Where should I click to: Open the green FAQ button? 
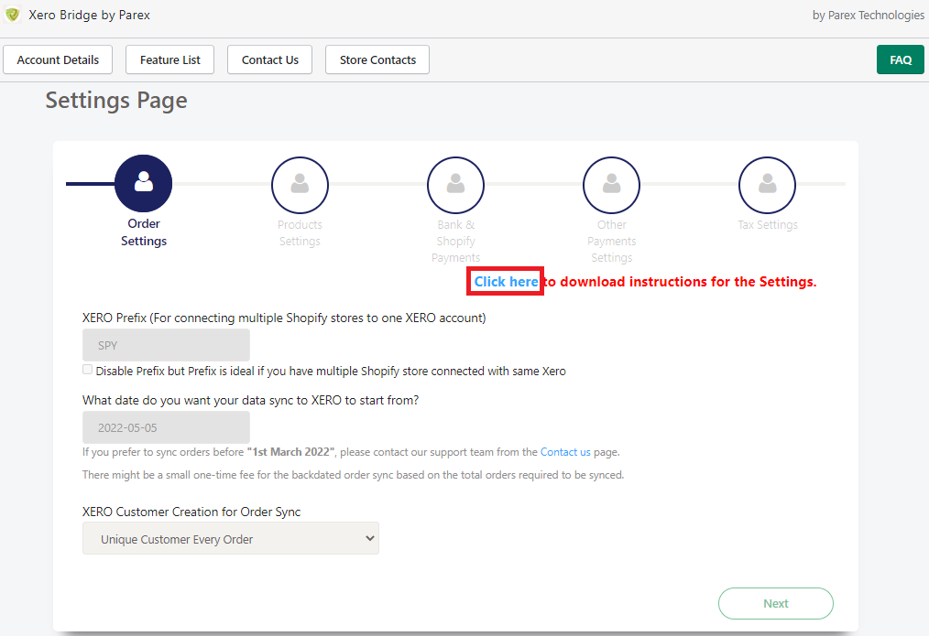[901, 59]
